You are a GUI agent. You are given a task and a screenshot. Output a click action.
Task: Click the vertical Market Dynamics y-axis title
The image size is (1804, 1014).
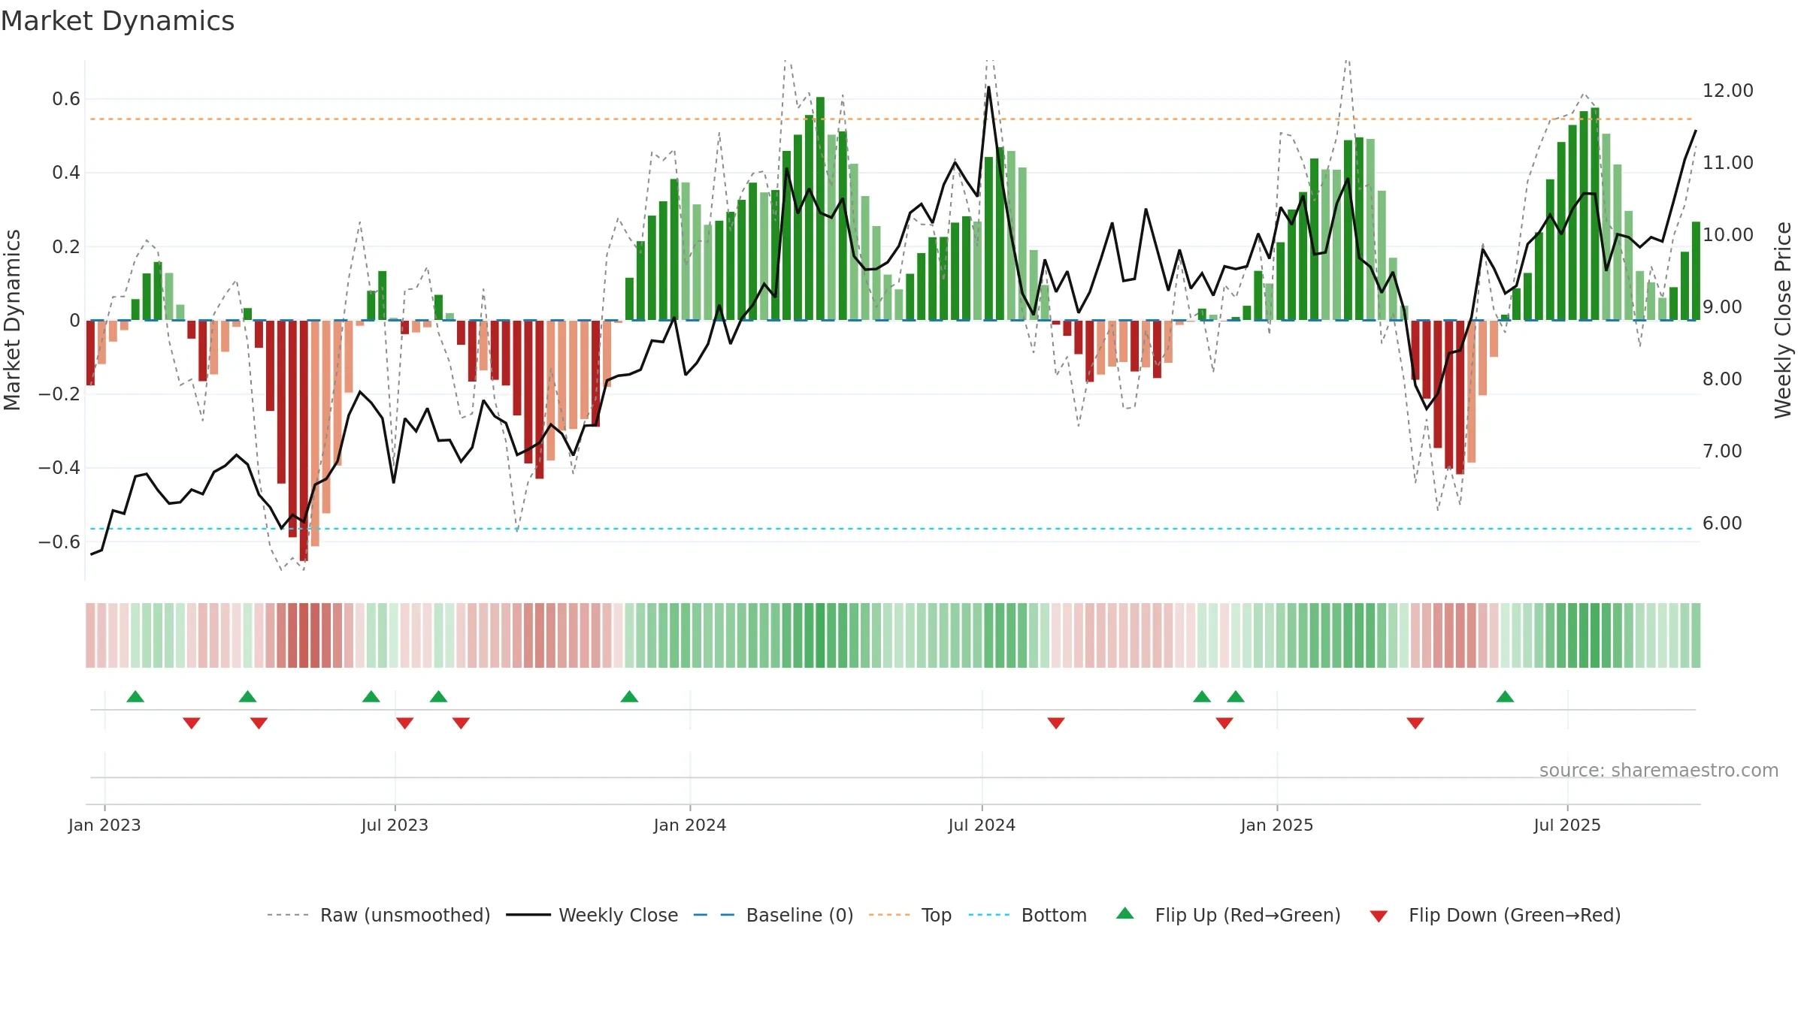pos(12,320)
